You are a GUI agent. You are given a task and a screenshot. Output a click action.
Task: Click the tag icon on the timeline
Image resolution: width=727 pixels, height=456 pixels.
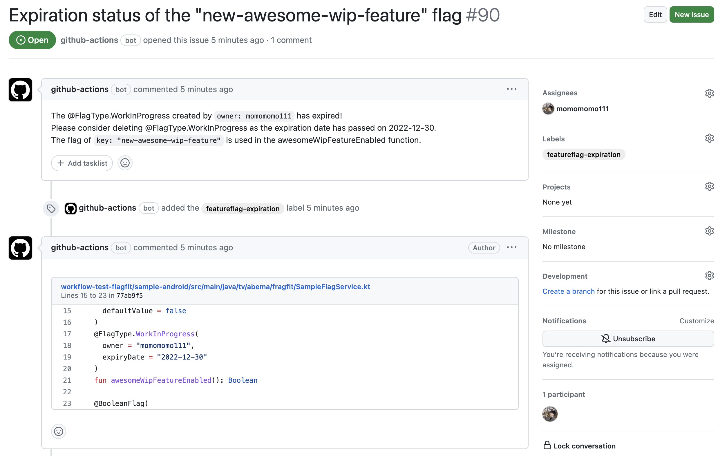tap(51, 208)
